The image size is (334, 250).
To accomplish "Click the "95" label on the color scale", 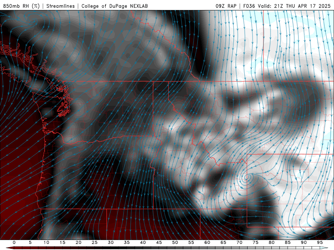I will click(320, 242).
